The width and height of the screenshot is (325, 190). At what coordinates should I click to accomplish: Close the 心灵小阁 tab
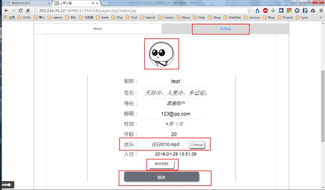tap(97, 3)
